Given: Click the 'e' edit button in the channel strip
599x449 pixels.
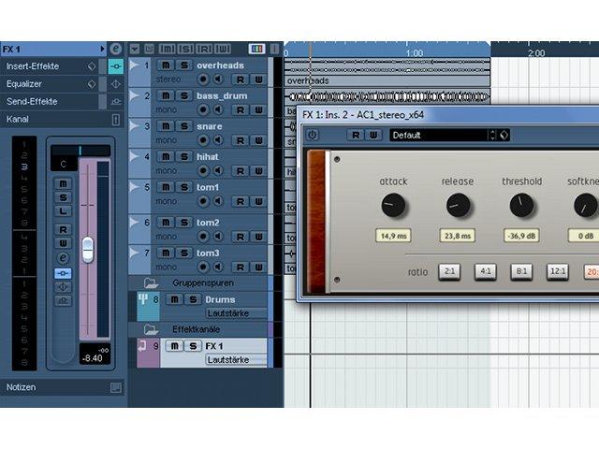Looking at the screenshot, I should (63, 258).
